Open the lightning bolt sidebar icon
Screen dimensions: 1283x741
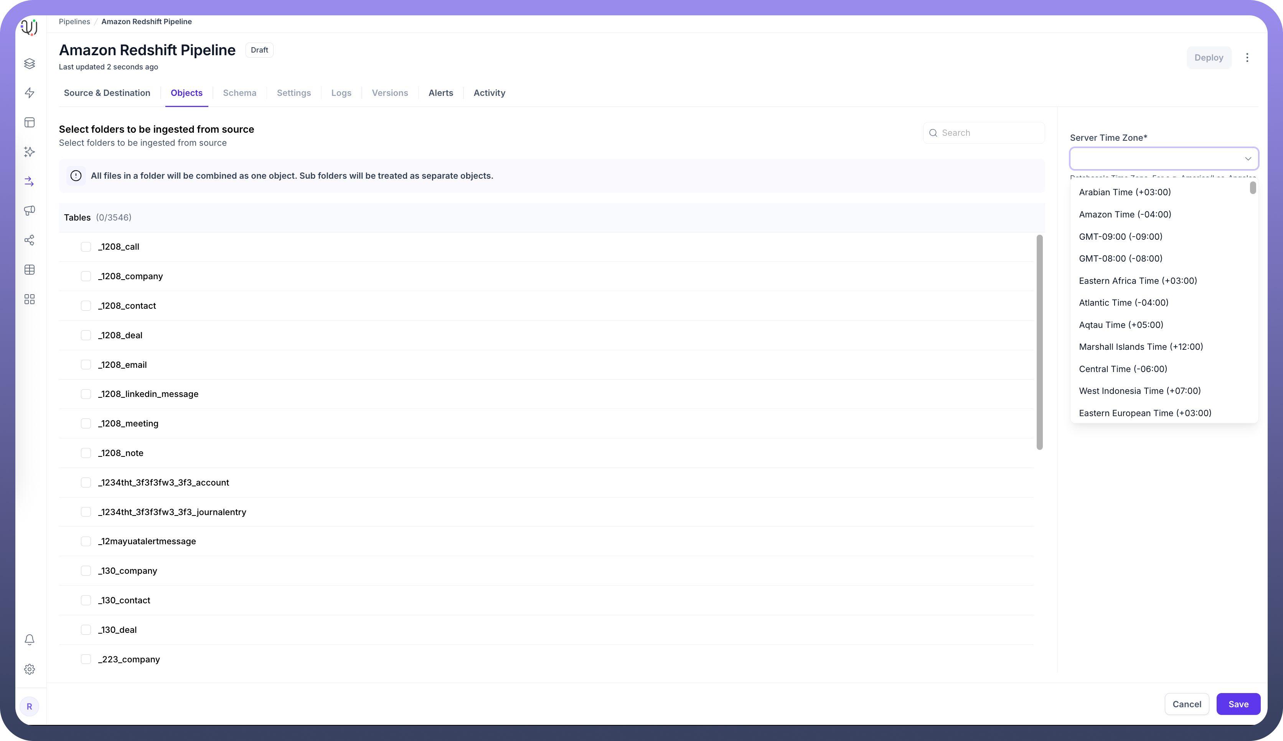coord(30,93)
